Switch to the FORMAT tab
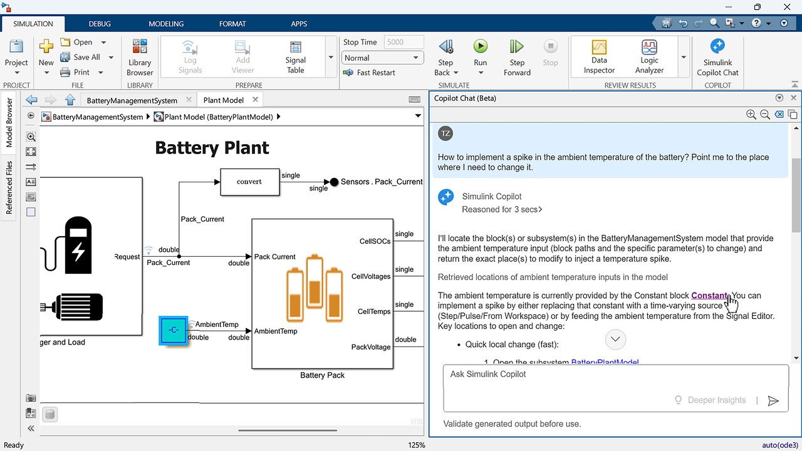802x451 pixels. 232,24
